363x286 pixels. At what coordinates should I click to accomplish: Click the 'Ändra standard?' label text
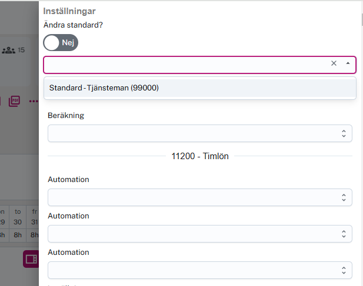[73, 25]
